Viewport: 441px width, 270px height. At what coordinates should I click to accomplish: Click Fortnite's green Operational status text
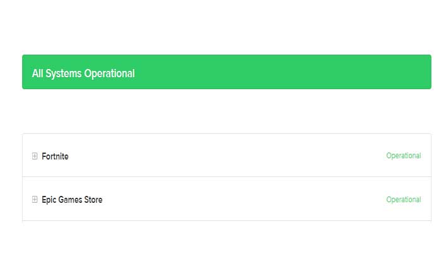[403, 156]
